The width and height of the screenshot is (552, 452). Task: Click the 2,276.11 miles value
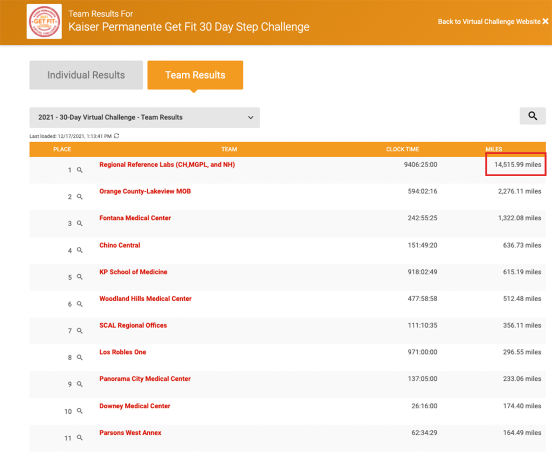tap(519, 191)
